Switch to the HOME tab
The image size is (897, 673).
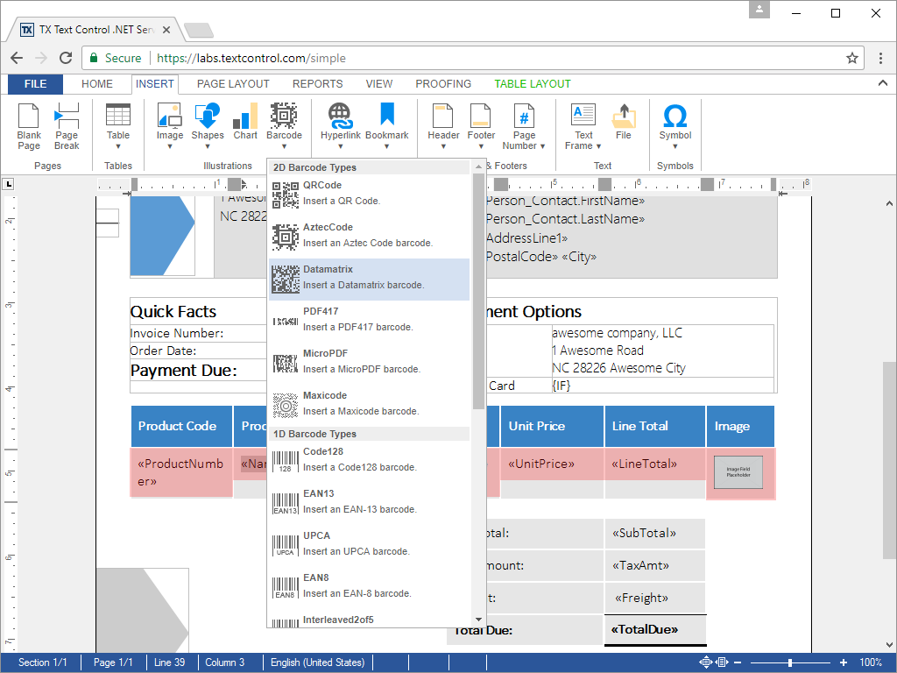[96, 84]
